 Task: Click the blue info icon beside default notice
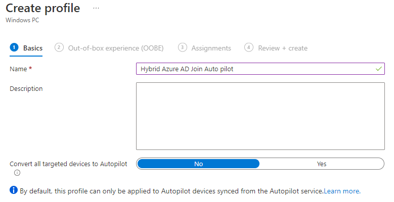point(13,191)
